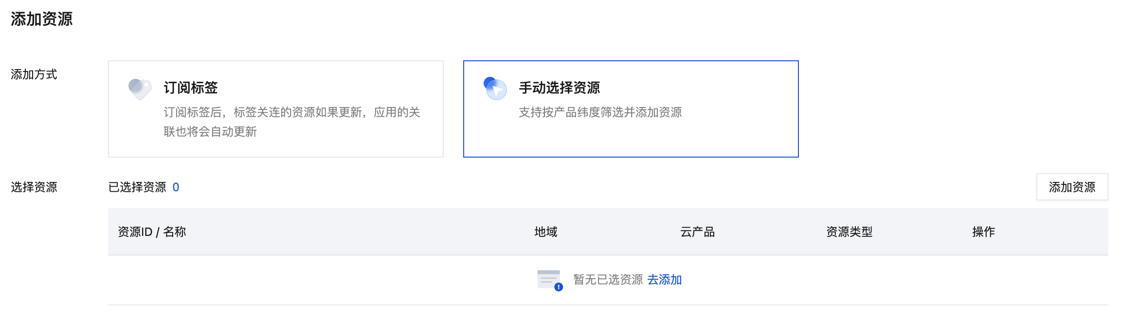Select the 订阅标签 add method

[x=275, y=109]
